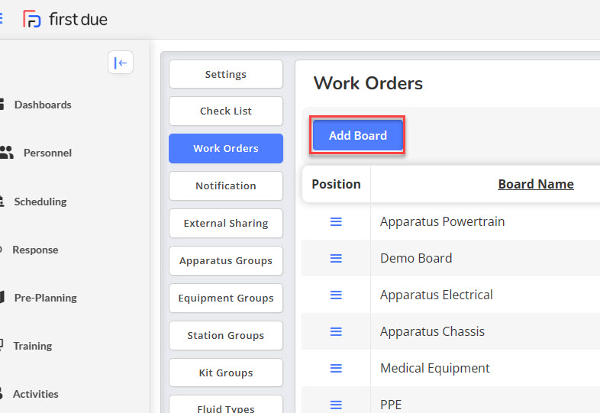
Task: Click the First Due logo
Action: (x=65, y=19)
